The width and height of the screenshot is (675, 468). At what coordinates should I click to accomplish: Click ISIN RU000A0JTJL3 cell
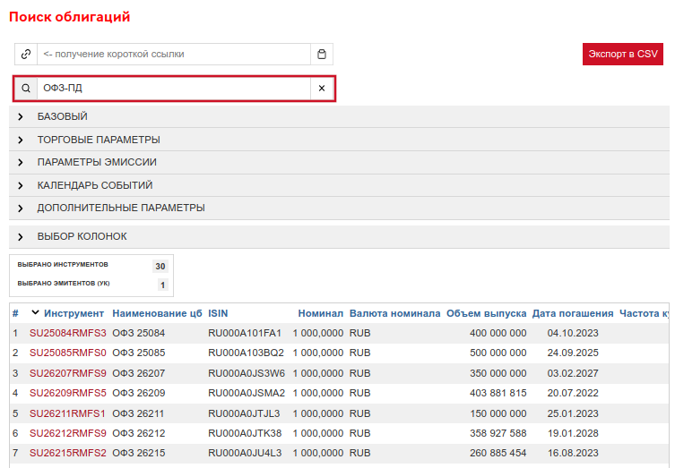[244, 413]
